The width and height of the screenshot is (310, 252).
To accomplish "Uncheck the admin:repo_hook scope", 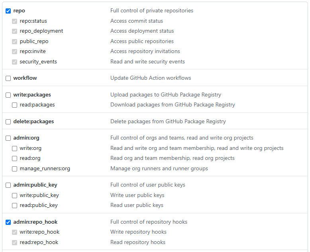I will pos(8,222).
